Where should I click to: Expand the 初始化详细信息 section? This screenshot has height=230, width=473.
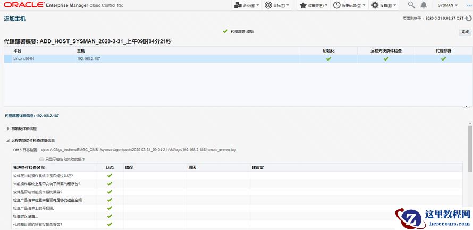coord(8,129)
